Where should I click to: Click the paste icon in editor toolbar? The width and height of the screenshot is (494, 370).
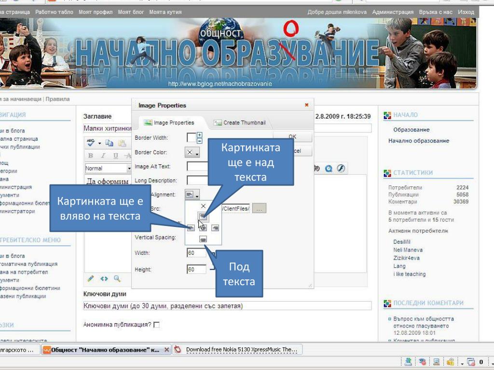[x=122, y=143]
